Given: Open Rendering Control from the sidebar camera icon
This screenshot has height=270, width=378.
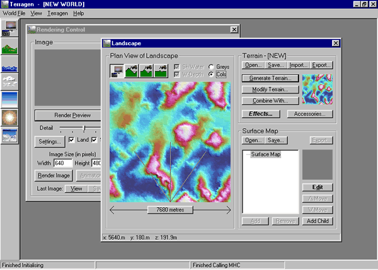Looking at the screenshot, I should tap(9, 28).
